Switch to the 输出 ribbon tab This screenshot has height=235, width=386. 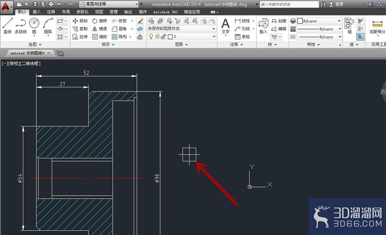point(128,12)
